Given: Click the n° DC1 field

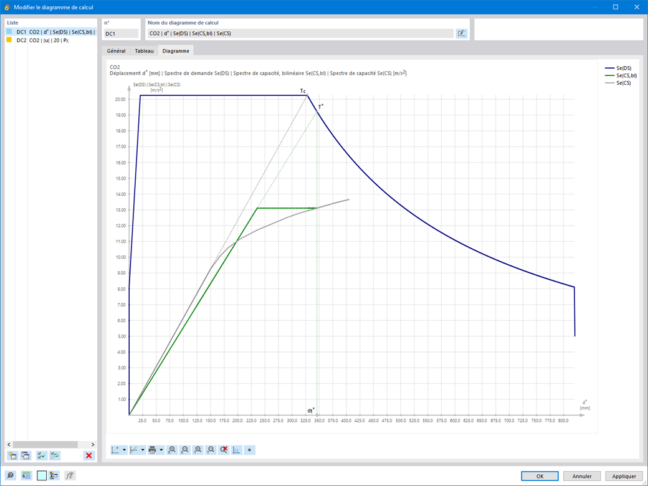Looking at the screenshot, I should (x=121, y=34).
